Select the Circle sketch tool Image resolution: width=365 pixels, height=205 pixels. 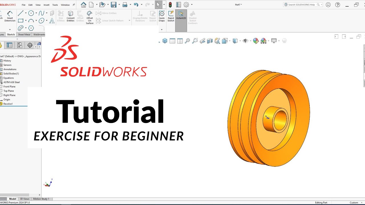coord(31,13)
